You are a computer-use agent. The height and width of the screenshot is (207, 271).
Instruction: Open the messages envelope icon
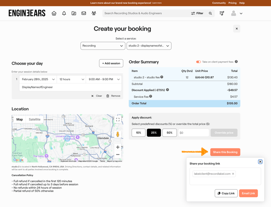pyautogui.click(x=84, y=13)
